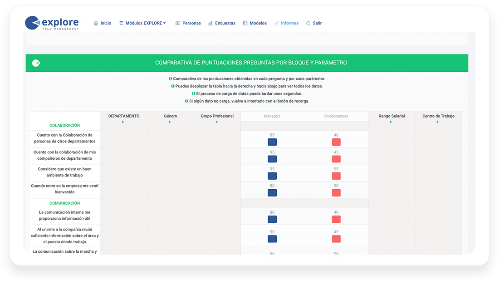The image size is (499, 295).
Task: Click the bar chart icon beside Encuestas
Action: [210, 23]
